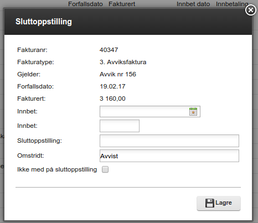The width and height of the screenshot is (258, 223).
Task: Click the due date value 19.02.17
Action: 112,86
